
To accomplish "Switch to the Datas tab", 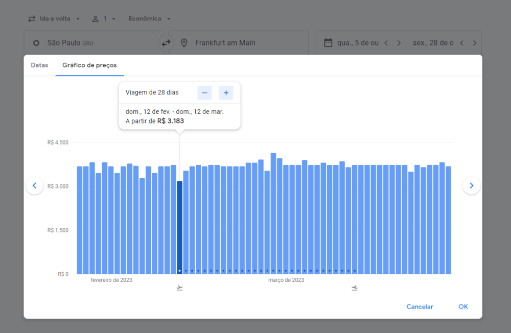I will (x=39, y=65).
